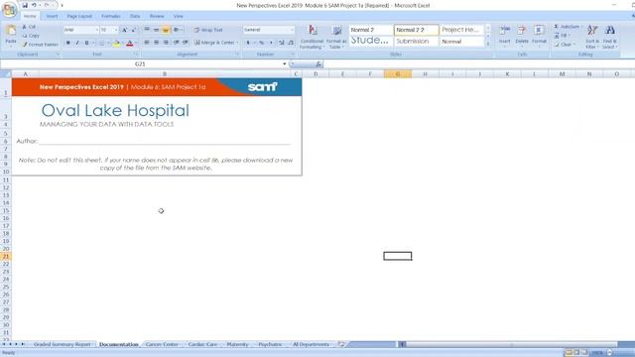Apply the Normal 2 2 cell style
The width and height of the screenshot is (635, 357).
(x=417, y=30)
